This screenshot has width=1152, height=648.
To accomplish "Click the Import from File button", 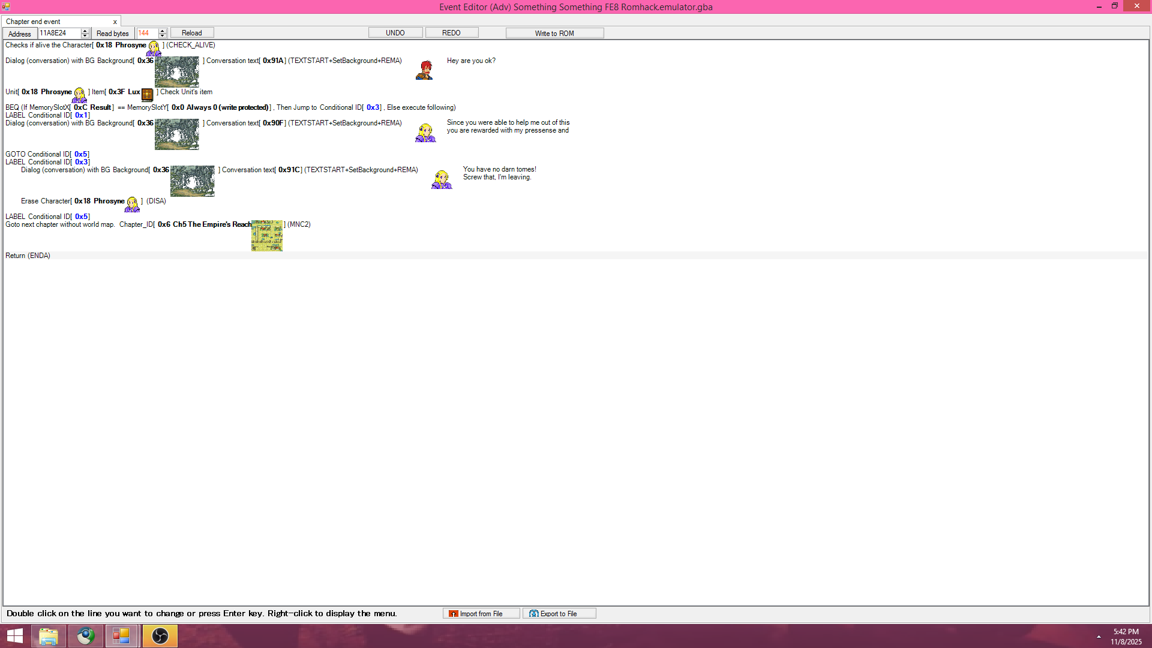I will click(x=481, y=613).
